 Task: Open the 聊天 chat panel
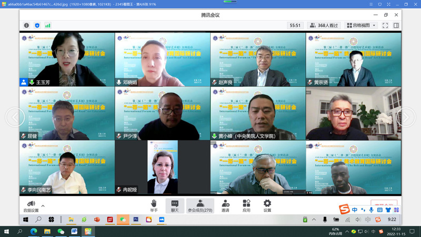[175, 205]
